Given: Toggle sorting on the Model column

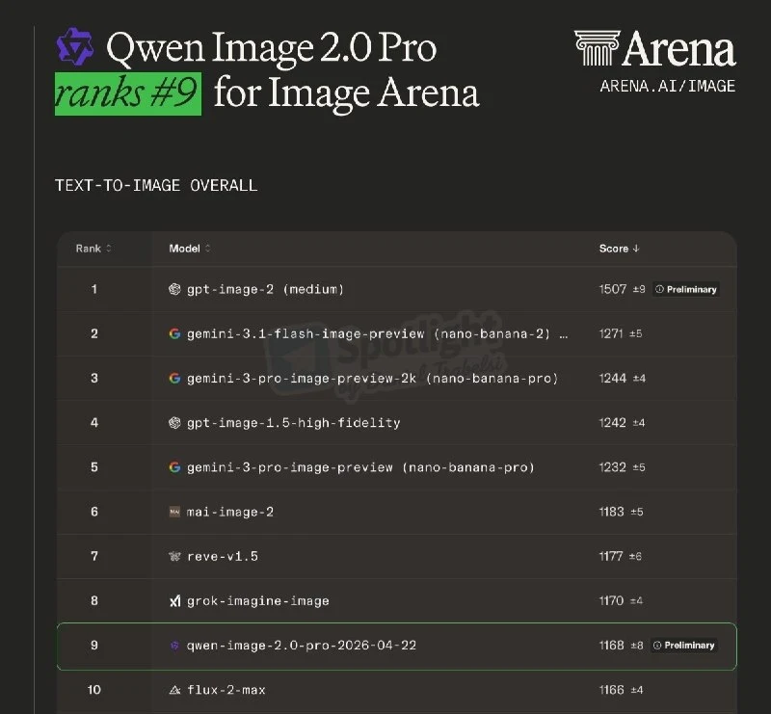Looking at the screenshot, I should point(188,249).
